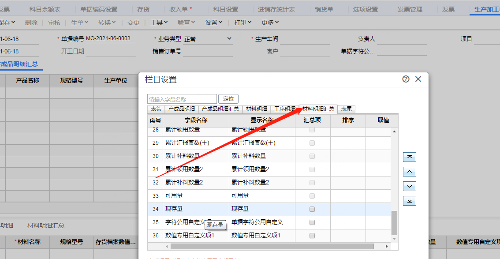Switch to 材料明细 tab in dialog

click(257, 109)
